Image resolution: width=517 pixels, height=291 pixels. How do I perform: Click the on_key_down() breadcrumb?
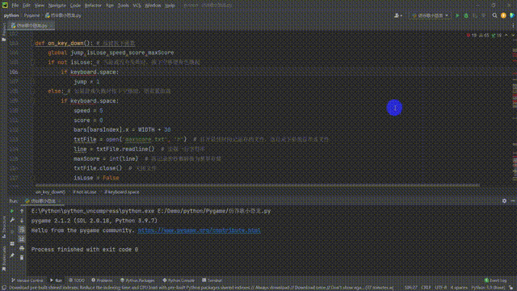click(x=50, y=192)
